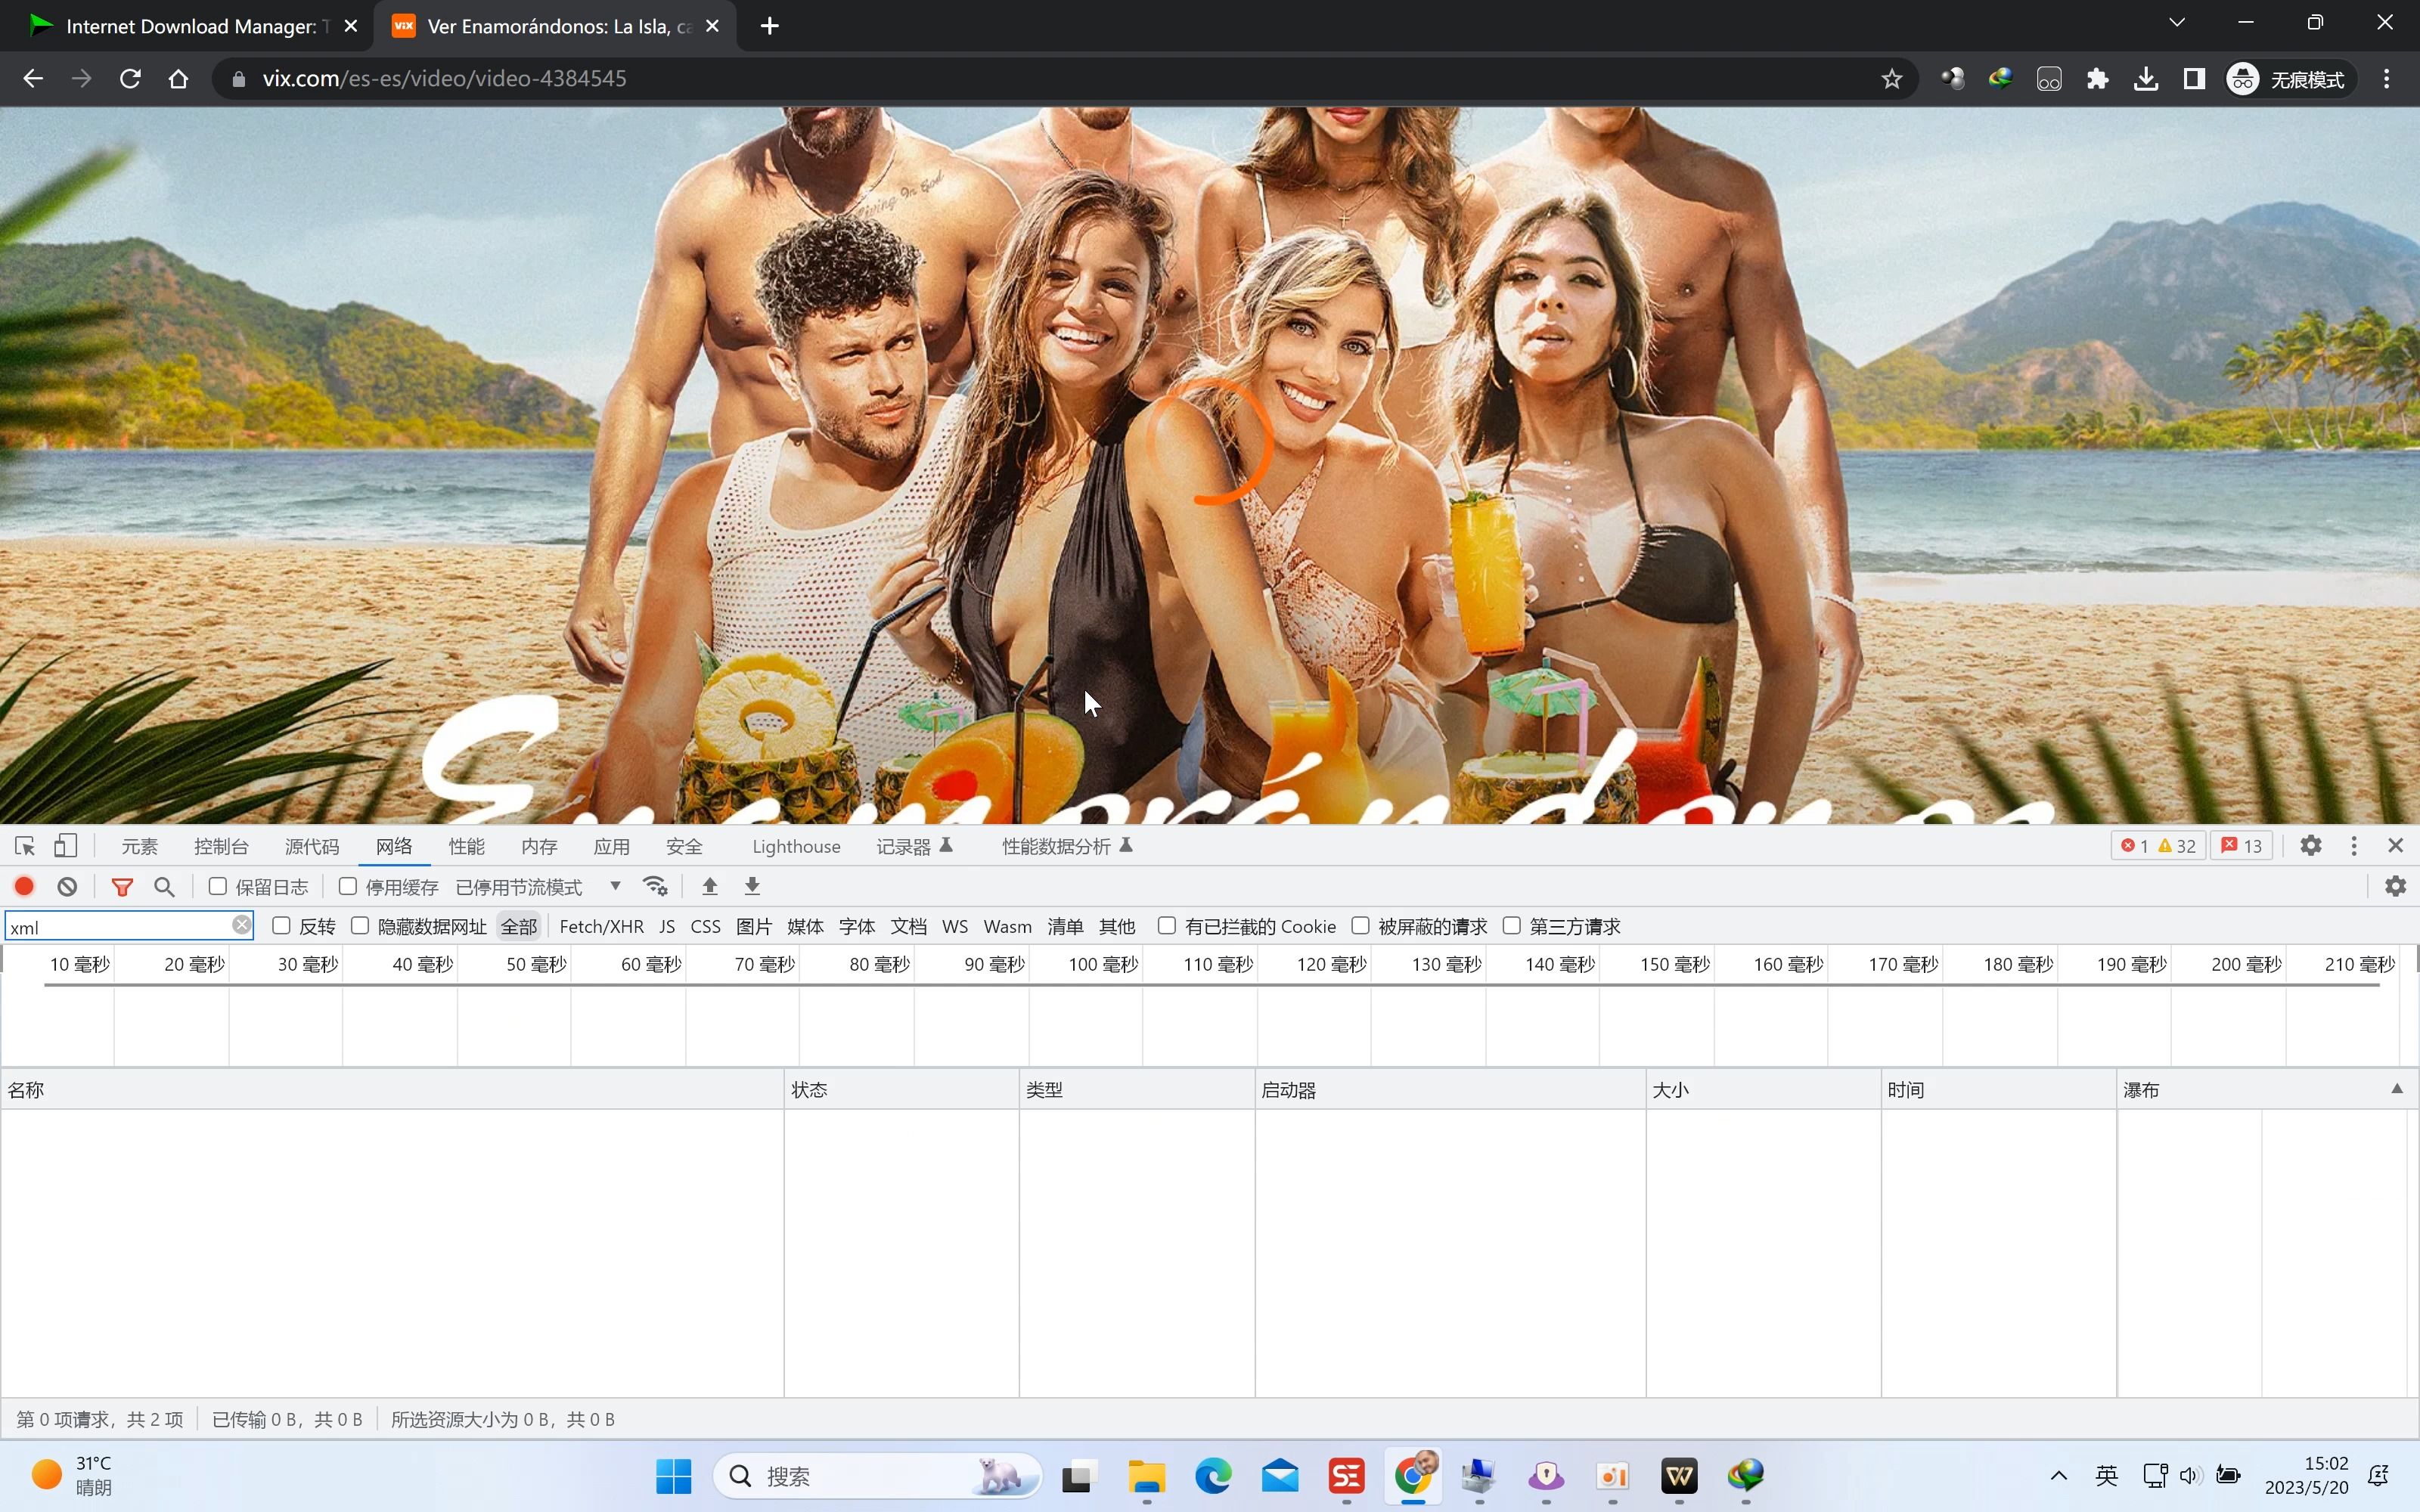The width and height of the screenshot is (2420, 1512).
Task: Filter requests by media type (媒体)
Action: 805,927
